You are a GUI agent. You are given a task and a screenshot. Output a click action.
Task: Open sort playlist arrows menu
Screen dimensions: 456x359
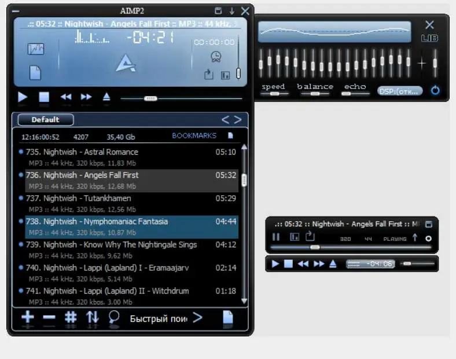(93, 317)
